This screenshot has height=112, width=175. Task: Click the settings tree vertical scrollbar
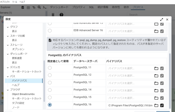[x=44, y=81]
